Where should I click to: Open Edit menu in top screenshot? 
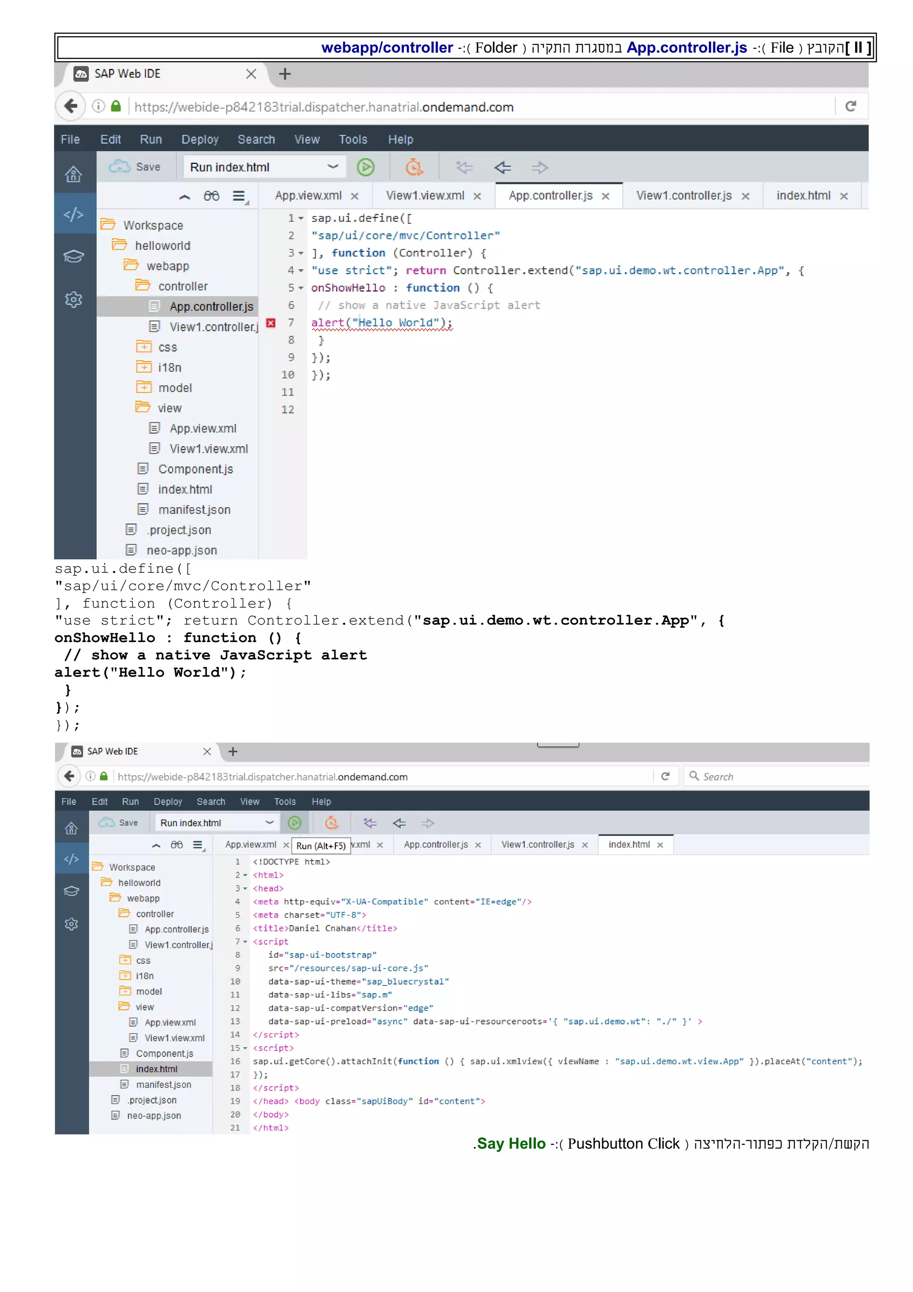click(111, 140)
